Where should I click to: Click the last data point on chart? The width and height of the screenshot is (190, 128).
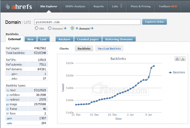(154, 66)
